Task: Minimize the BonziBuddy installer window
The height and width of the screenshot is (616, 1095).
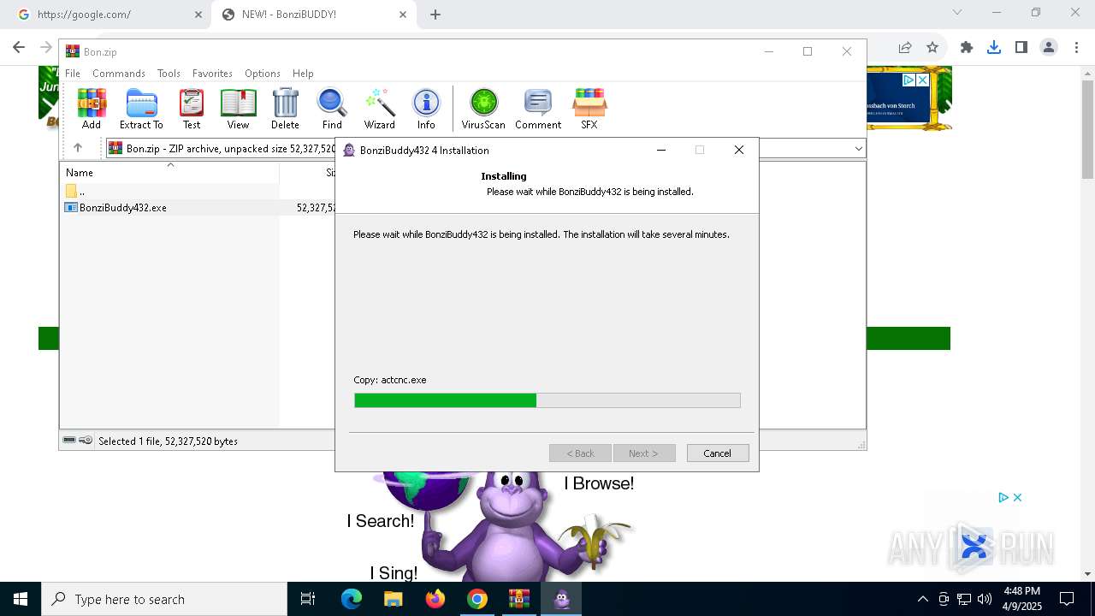Action: (x=661, y=150)
